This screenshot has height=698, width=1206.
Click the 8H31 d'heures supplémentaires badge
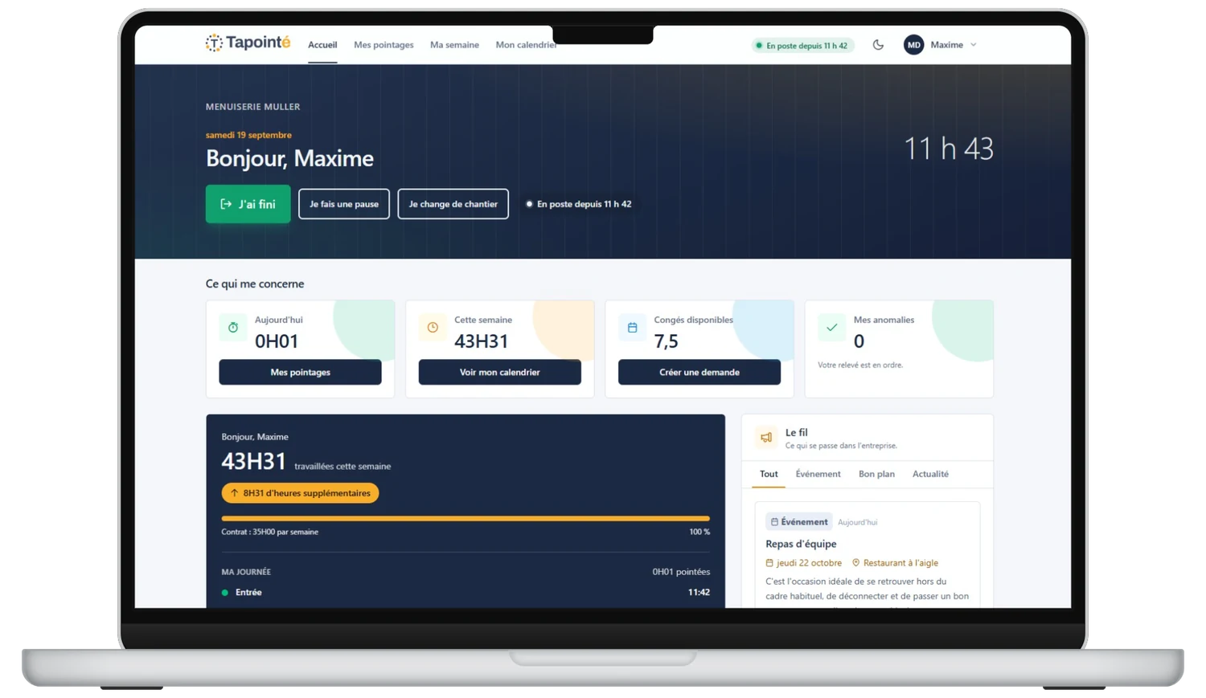(x=300, y=493)
